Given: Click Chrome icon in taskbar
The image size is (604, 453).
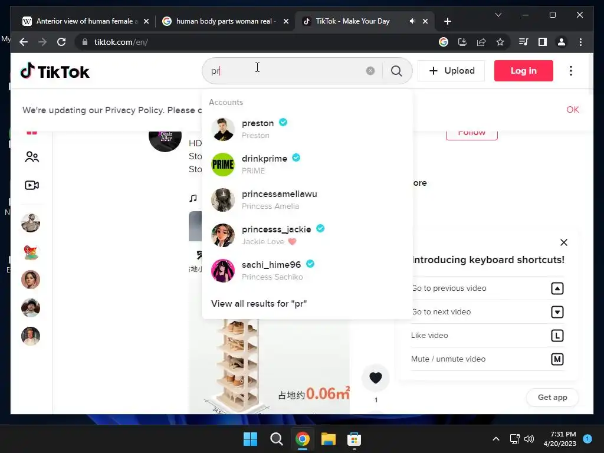Looking at the screenshot, I should (x=303, y=439).
